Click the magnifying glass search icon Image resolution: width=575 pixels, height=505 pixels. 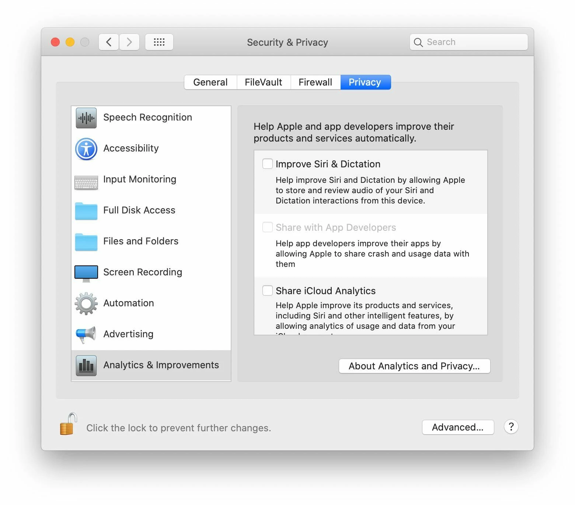click(418, 42)
